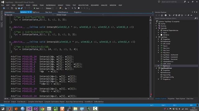Click the Navigate Backward toolbar icon
The width and height of the screenshot is (199, 111).
point(4,8)
